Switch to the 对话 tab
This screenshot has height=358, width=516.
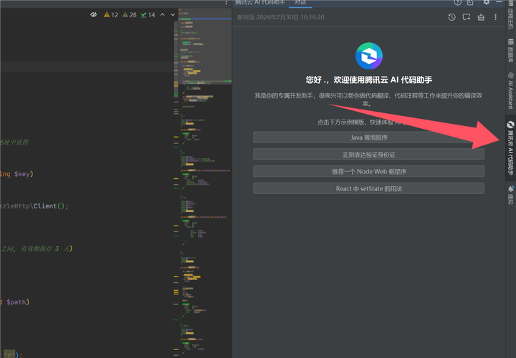pyautogui.click(x=300, y=3)
